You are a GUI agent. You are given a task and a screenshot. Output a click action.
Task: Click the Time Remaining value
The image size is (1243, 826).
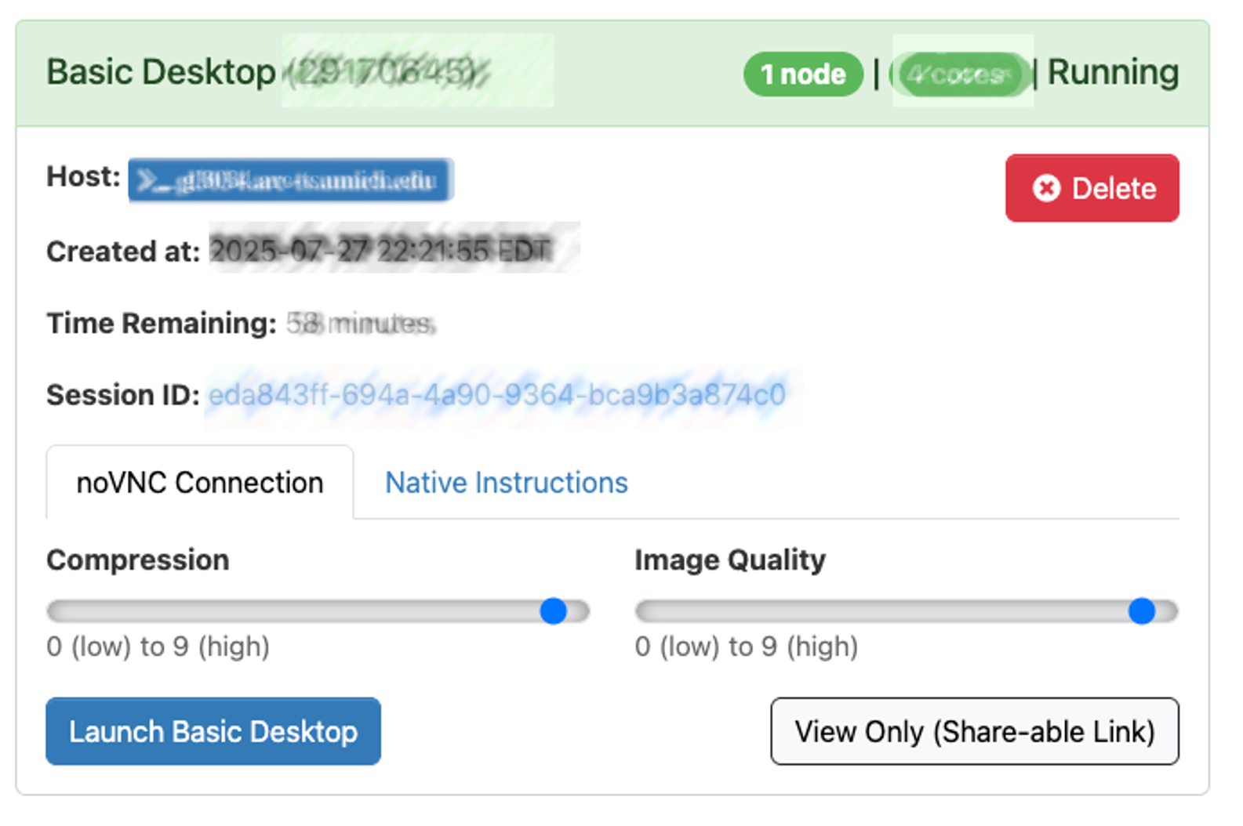[361, 323]
